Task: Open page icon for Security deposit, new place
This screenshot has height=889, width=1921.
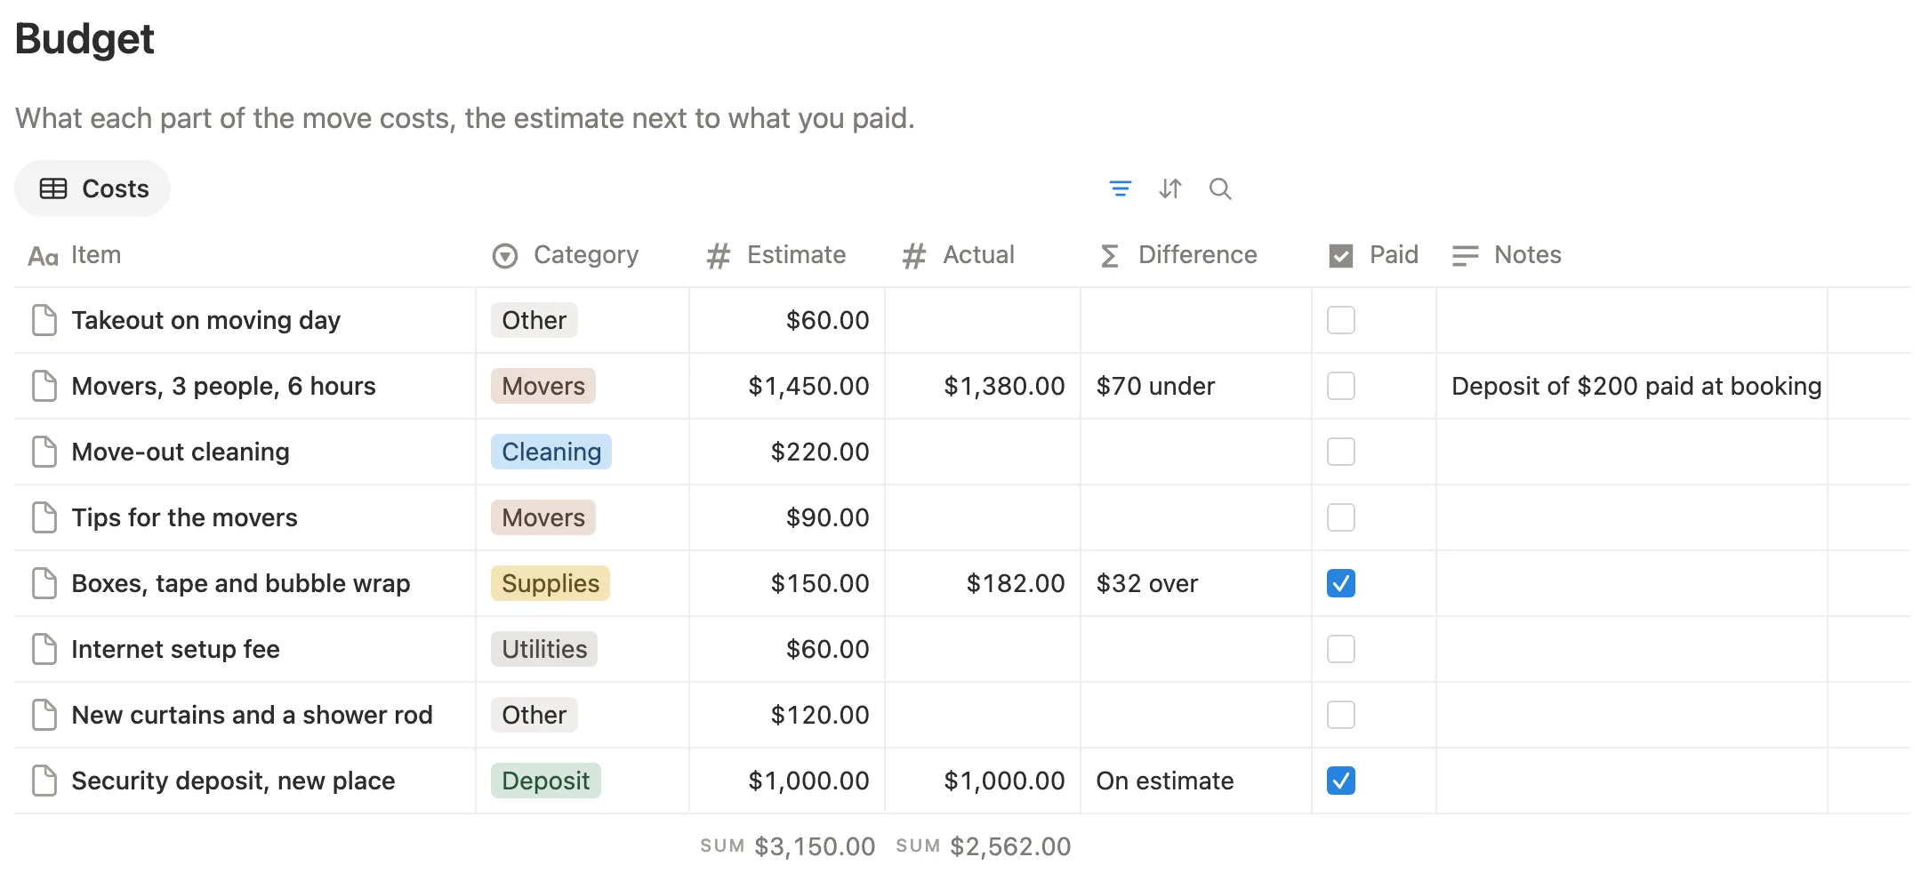Action: click(x=44, y=781)
